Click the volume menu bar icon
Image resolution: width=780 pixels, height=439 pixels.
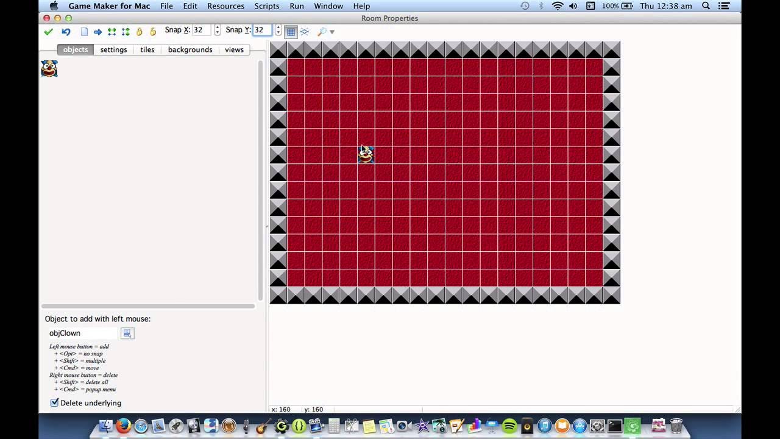[x=573, y=6]
